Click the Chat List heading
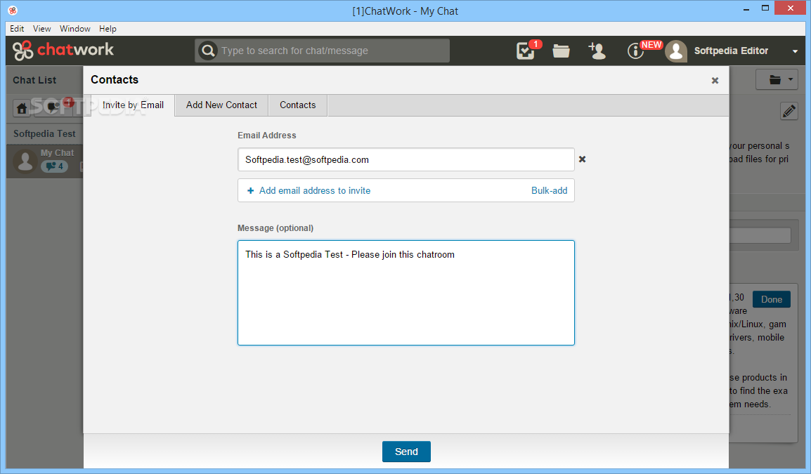The height and width of the screenshot is (474, 811). [34, 80]
